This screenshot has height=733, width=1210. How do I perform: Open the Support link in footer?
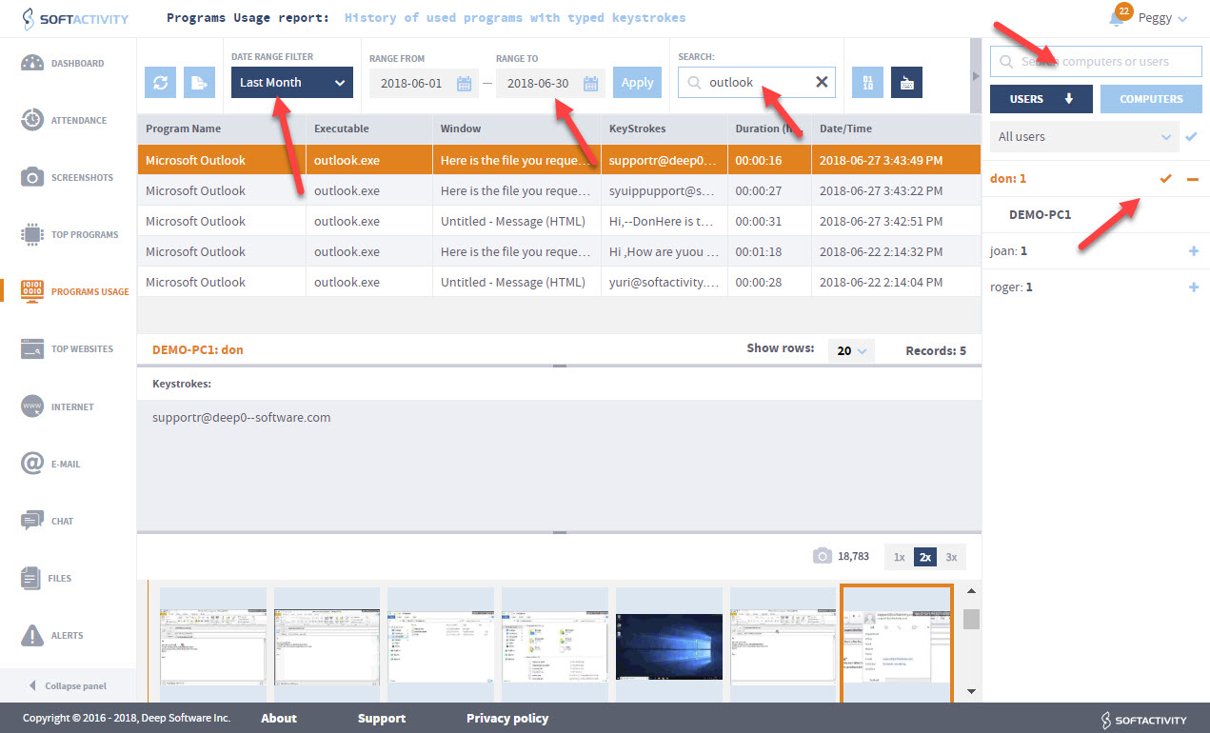(382, 719)
